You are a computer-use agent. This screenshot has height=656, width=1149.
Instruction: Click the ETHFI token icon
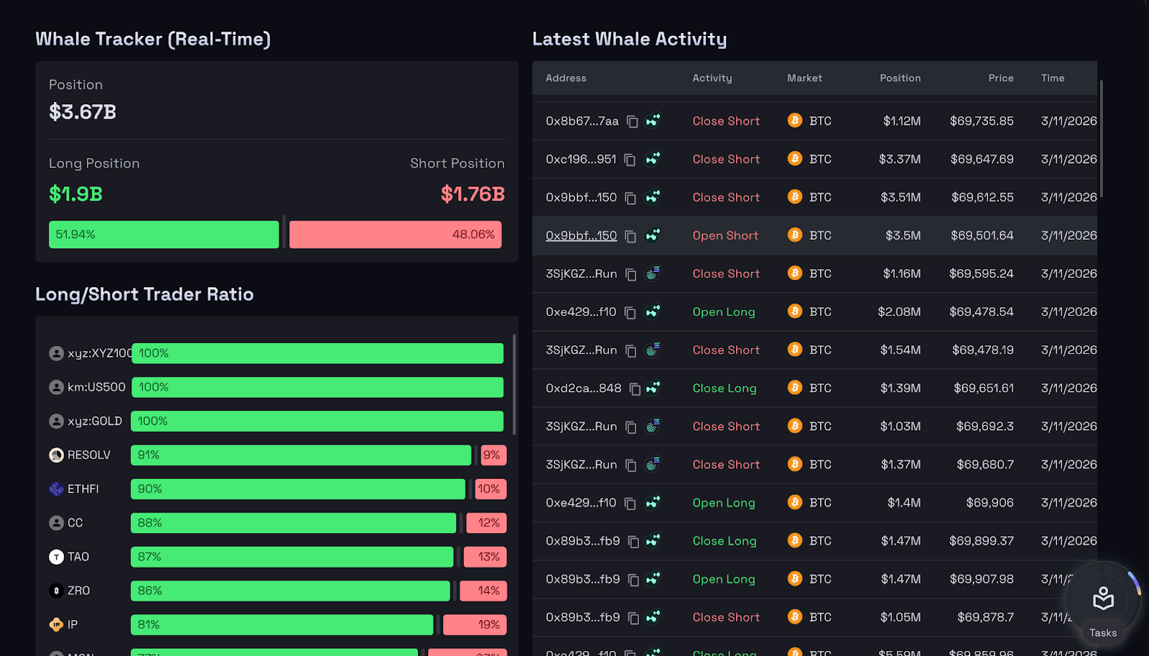[x=56, y=489]
